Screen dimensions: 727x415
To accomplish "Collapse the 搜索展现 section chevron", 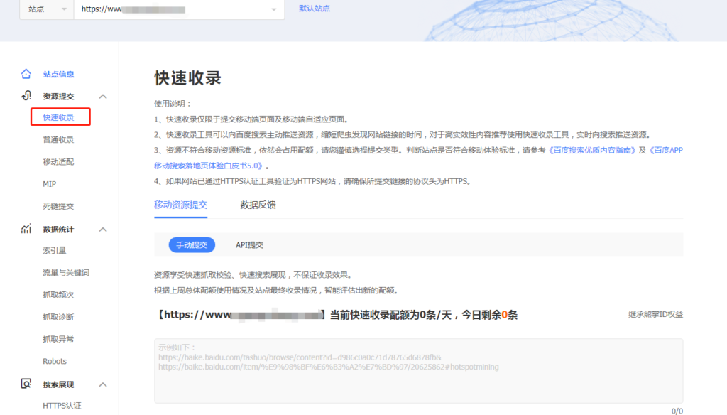I will pyautogui.click(x=103, y=384).
